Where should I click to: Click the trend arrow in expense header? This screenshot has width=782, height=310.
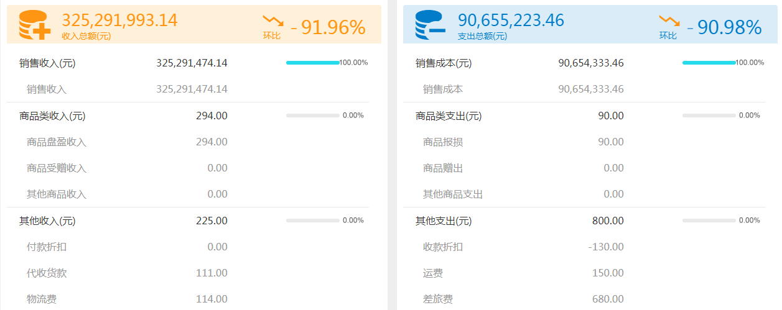tap(669, 22)
